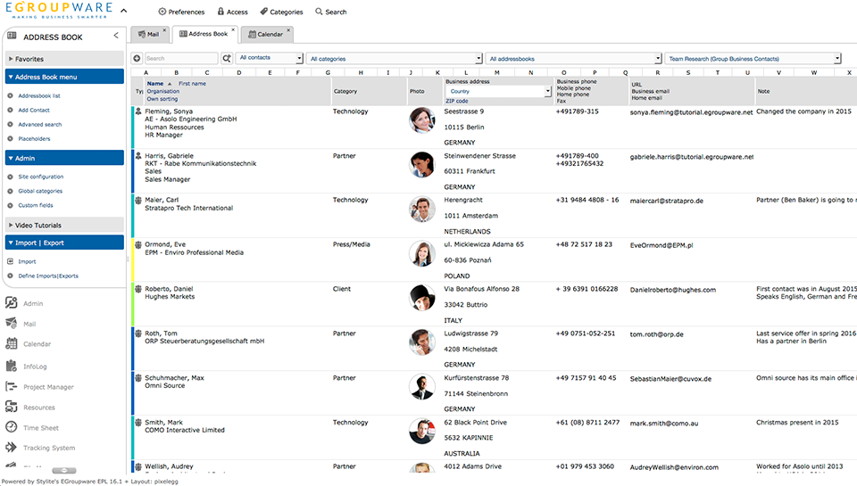Expand the Favorites section

tap(64, 59)
